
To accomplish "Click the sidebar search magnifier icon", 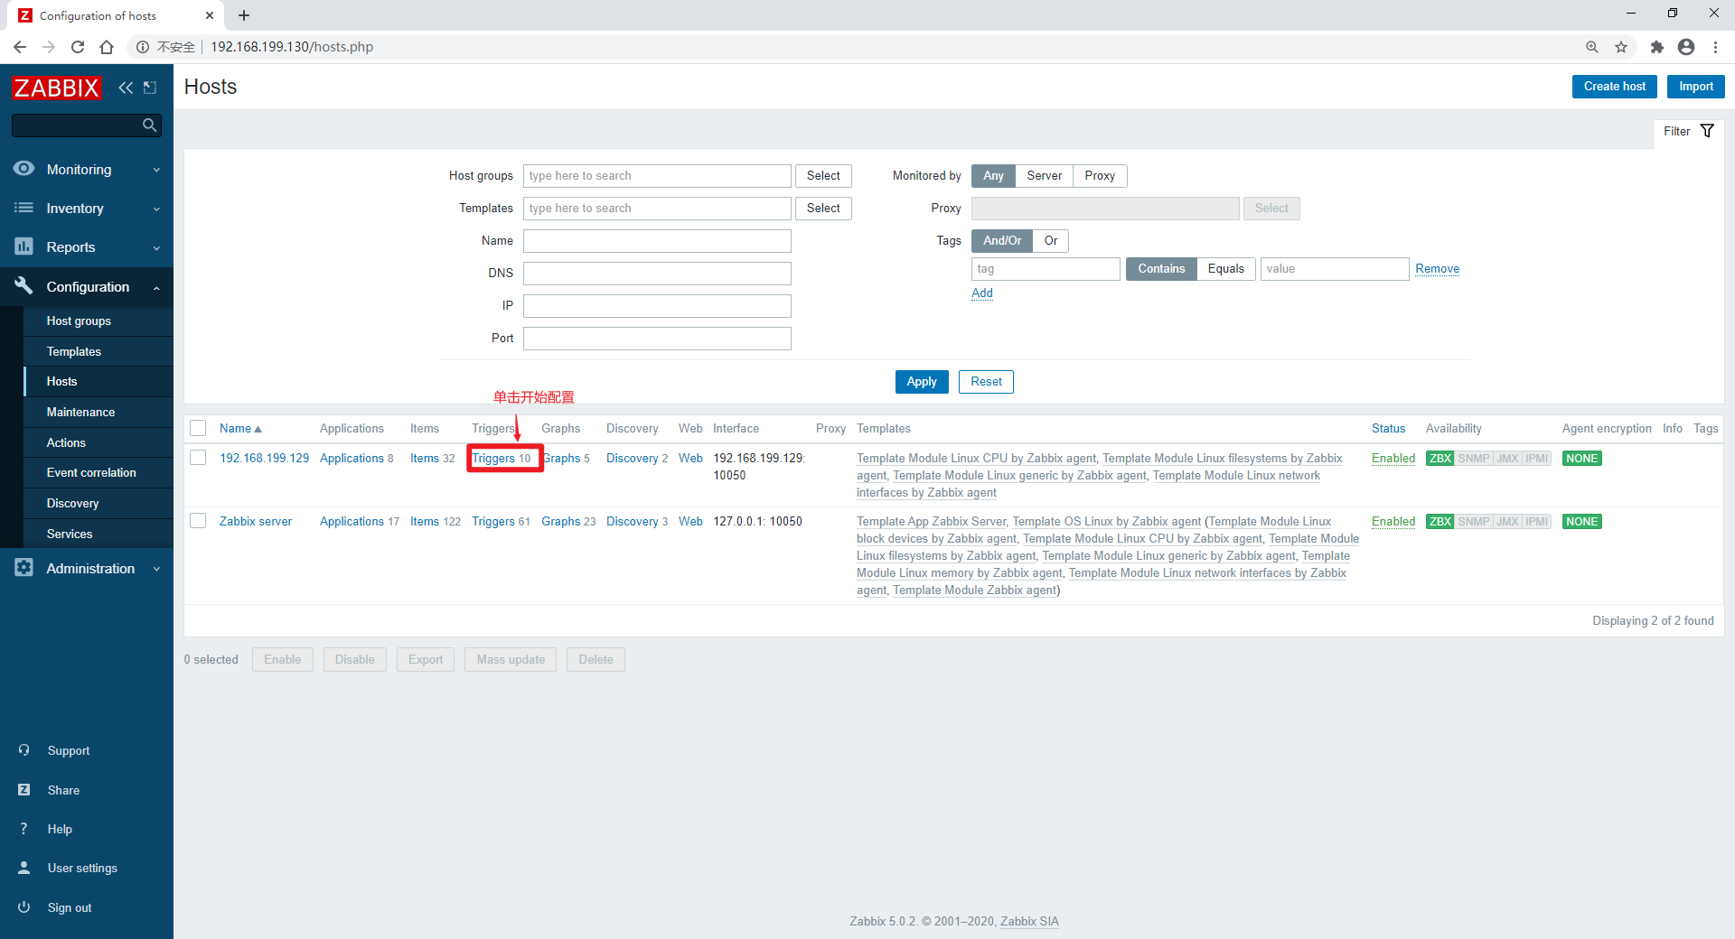I will [x=150, y=126].
